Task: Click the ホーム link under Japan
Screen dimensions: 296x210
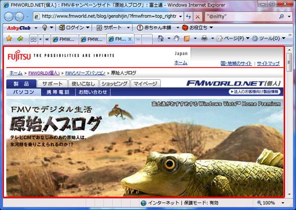Action: (181, 63)
